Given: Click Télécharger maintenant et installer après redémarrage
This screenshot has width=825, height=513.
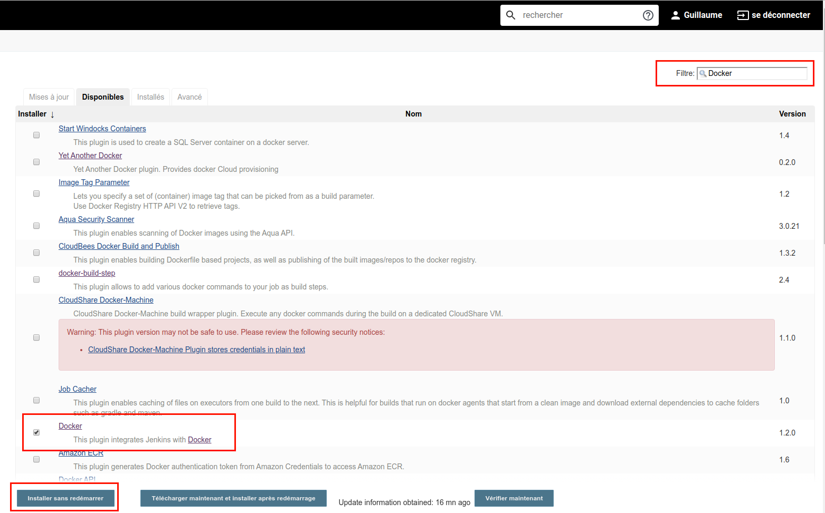Looking at the screenshot, I should click(233, 498).
